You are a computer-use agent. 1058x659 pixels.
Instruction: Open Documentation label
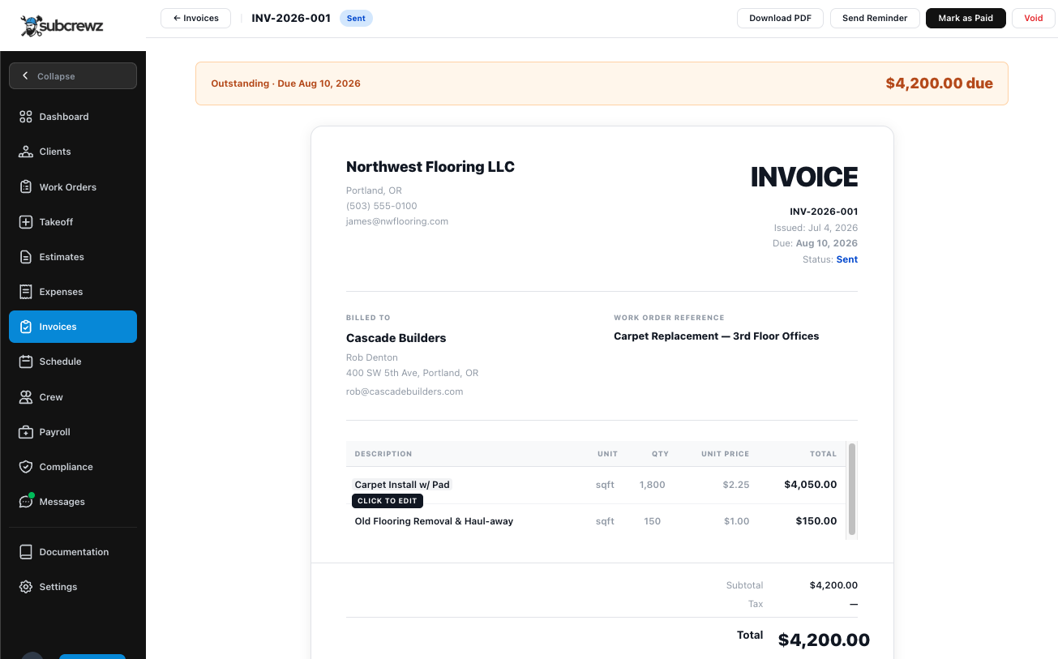pyautogui.click(x=74, y=552)
